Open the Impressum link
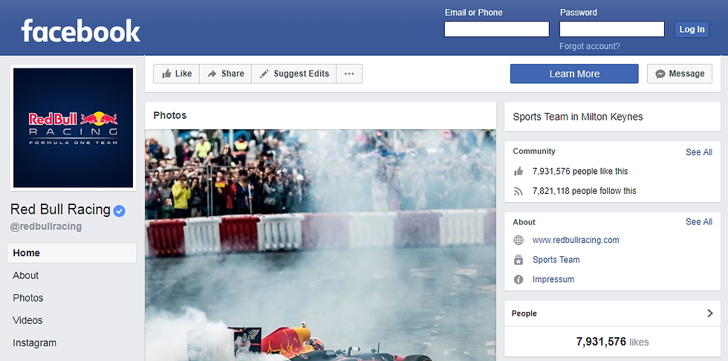728x361 pixels. pos(553,279)
